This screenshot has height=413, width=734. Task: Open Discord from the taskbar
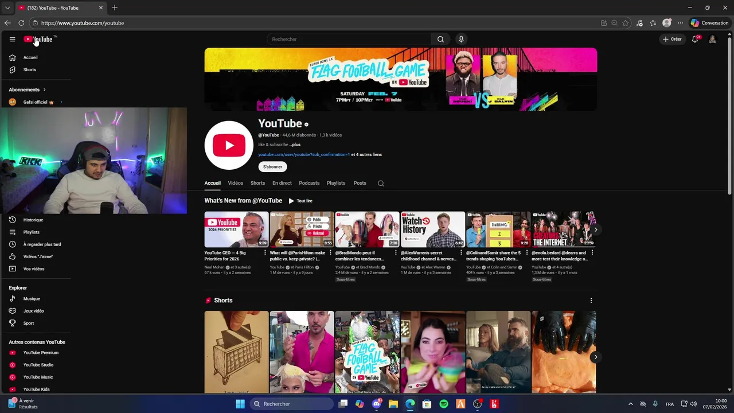(377, 404)
